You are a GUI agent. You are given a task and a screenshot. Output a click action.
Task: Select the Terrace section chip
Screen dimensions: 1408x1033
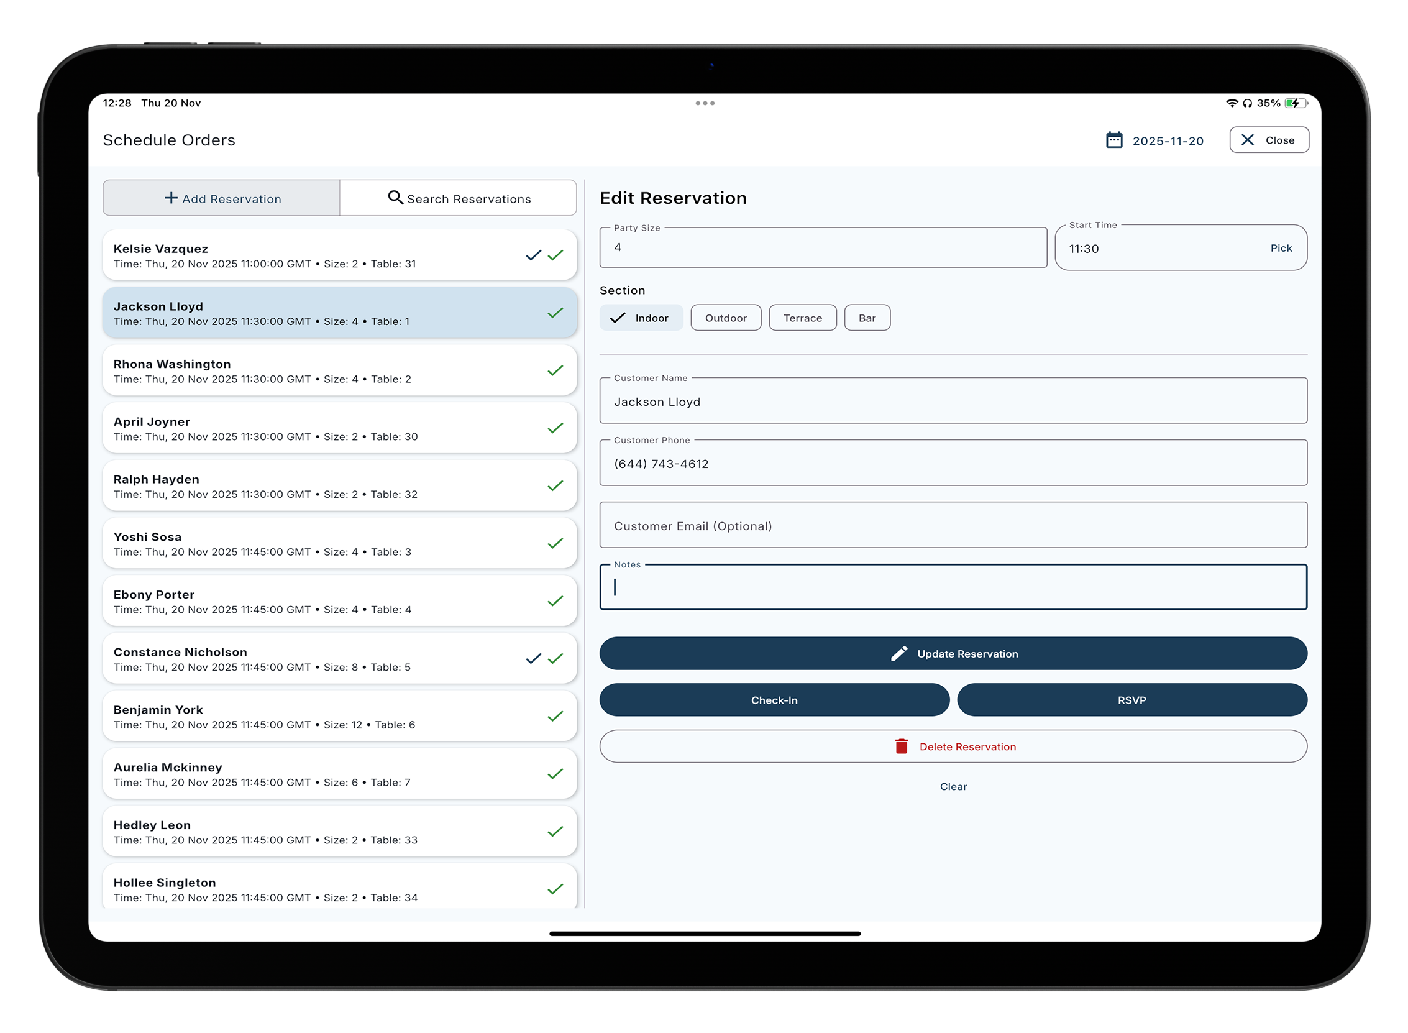pos(802,318)
